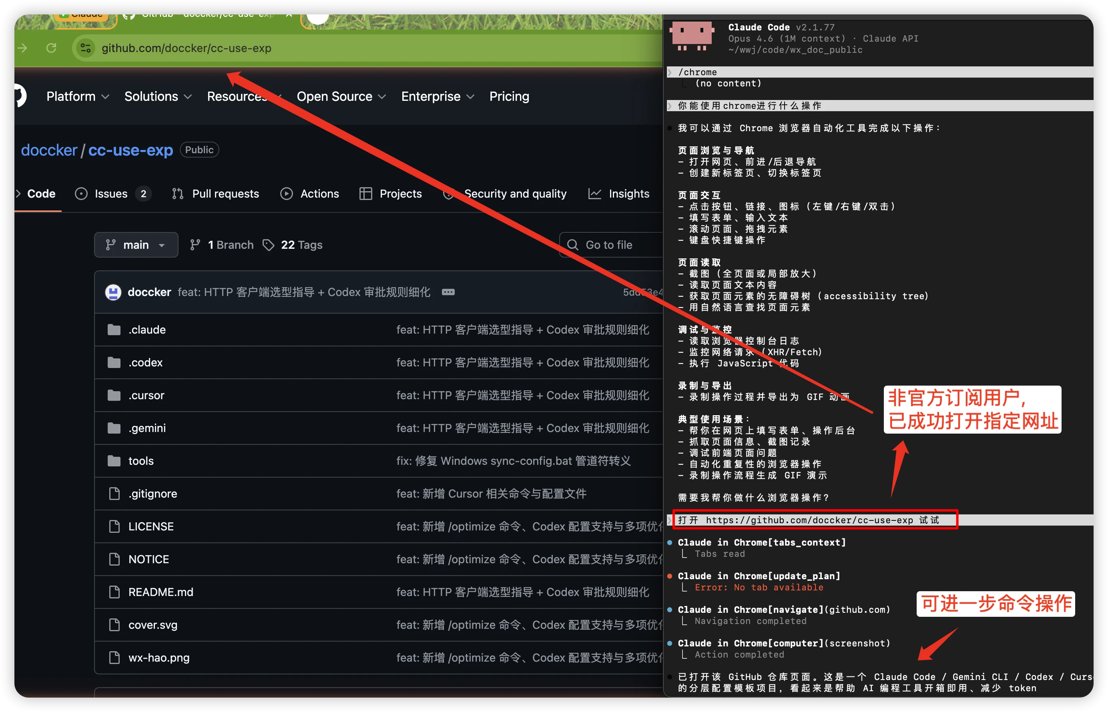Open the Enterprise menu
1108x712 pixels.
(x=438, y=96)
